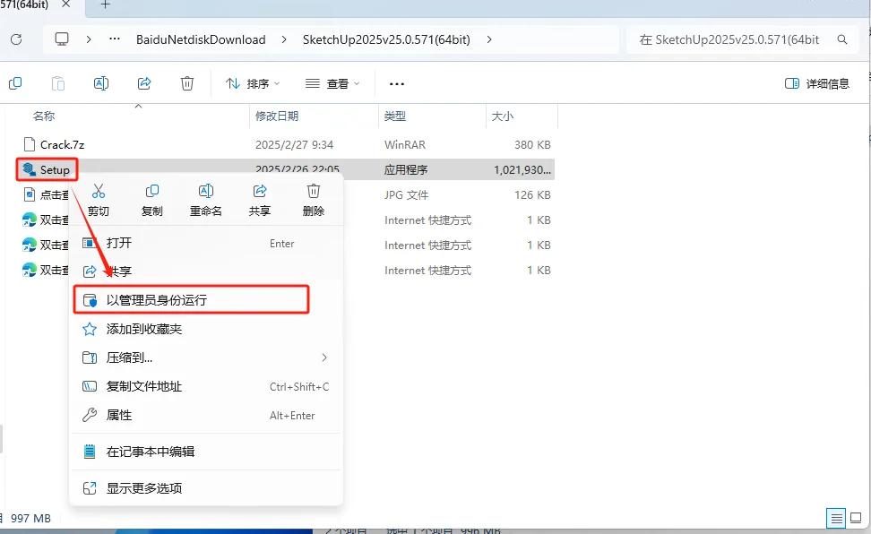Choose 打开 from context menu

pyautogui.click(x=206, y=244)
